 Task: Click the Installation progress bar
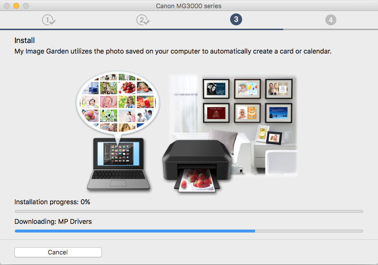[189, 211]
